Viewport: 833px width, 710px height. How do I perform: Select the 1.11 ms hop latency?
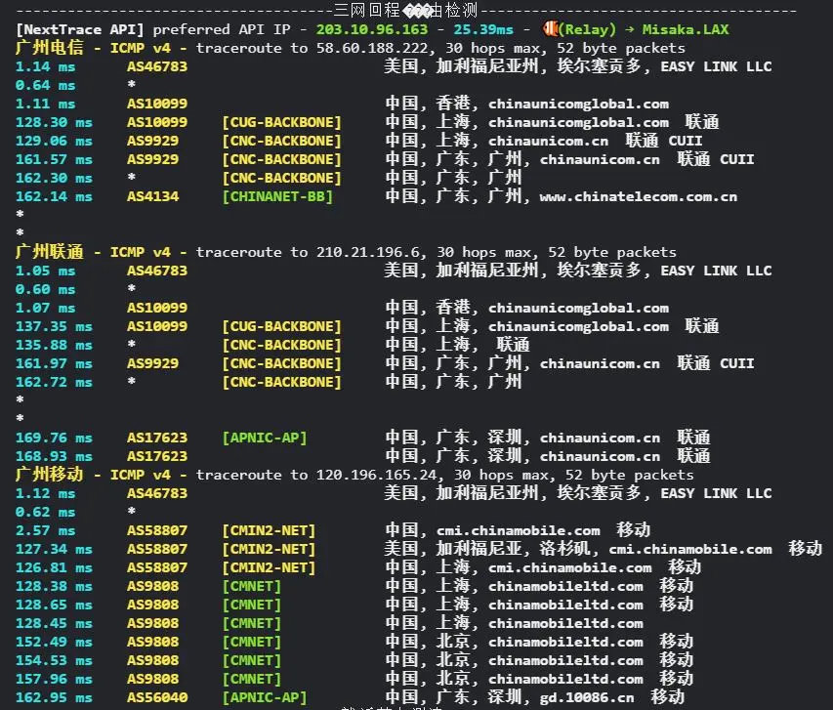point(45,104)
